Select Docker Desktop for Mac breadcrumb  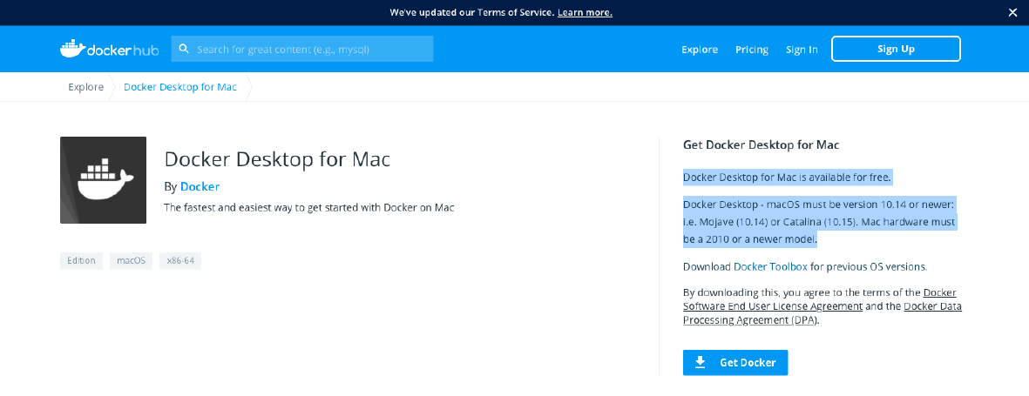point(179,86)
